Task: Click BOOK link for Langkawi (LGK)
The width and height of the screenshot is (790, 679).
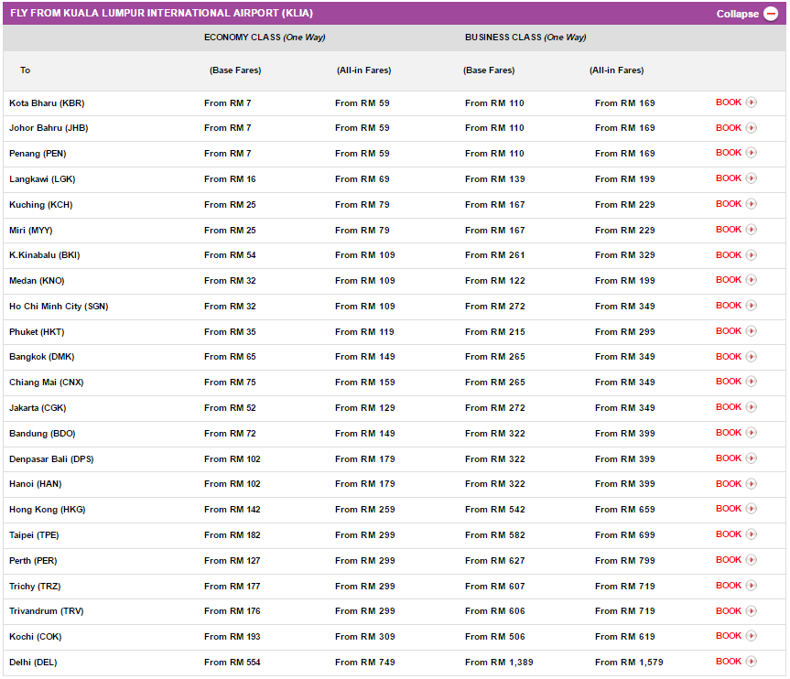Action: (x=729, y=178)
